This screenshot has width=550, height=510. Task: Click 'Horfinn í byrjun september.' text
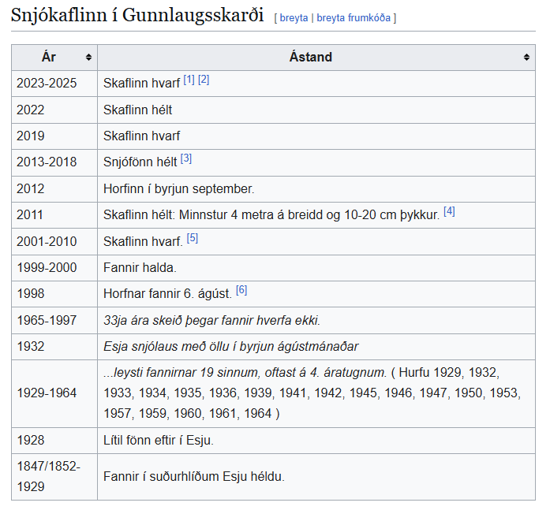(179, 189)
